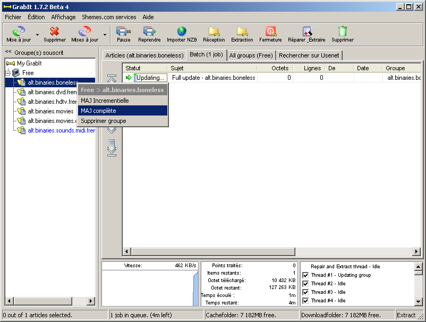Switch to Rechercher sur Usenet tab
The image size is (426, 322).
pyautogui.click(x=309, y=55)
